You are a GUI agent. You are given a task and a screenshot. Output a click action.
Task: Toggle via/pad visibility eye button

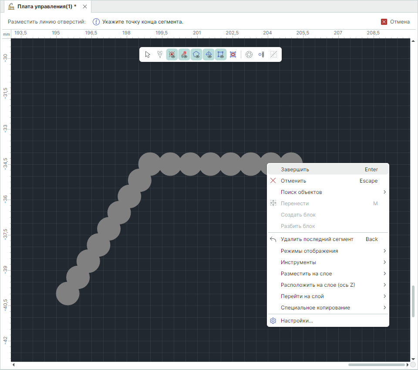coord(172,54)
